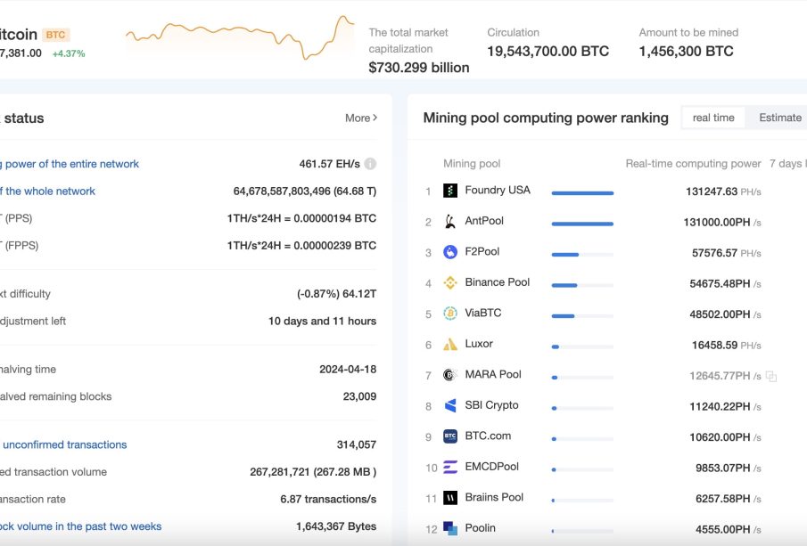Click the Foundry USA pool icon
The height and width of the screenshot is (546, 807).
pyautogui.click(x=450, y=191)
